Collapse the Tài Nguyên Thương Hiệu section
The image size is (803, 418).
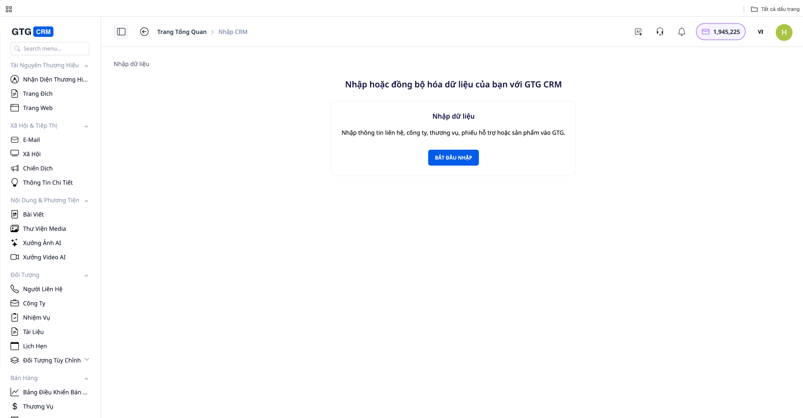86,66
